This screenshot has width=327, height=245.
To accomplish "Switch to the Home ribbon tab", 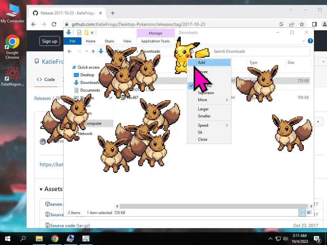I will [90, 41].
